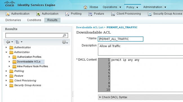Click the Name field PERMIT_ALL_TRAFFIC
183x102 pixels.
click(120, 39)
